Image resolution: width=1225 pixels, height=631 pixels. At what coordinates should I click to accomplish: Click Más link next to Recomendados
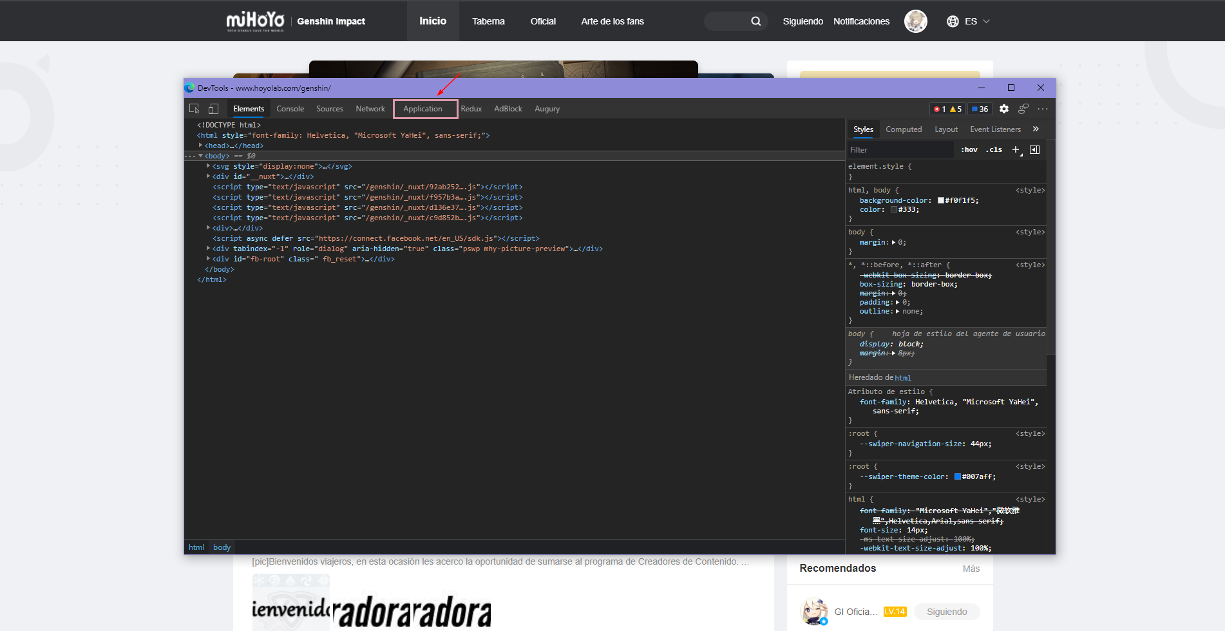(x=971, y=569)
